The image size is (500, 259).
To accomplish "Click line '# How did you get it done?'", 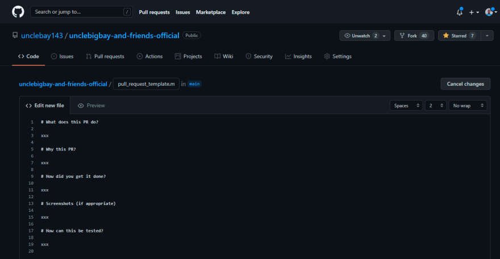I will click(x=73, y=176).
